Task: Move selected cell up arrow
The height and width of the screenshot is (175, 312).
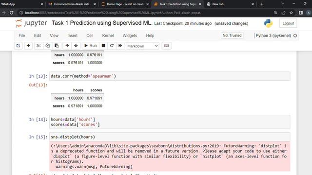Action: click(x=67, y=46)
